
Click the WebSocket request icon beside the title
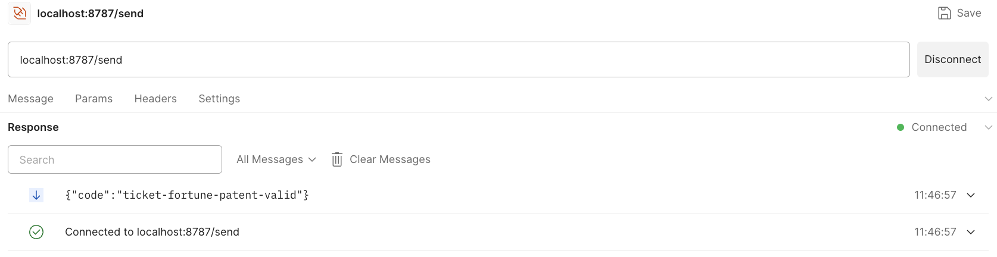pyautogui.click(x=19, y=13)
